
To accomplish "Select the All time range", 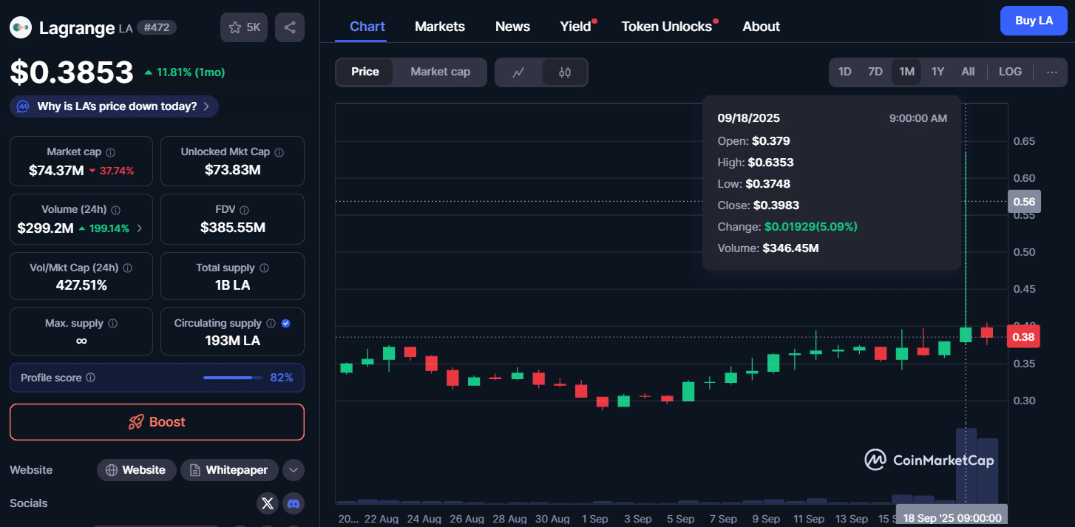I will [968, 72].
